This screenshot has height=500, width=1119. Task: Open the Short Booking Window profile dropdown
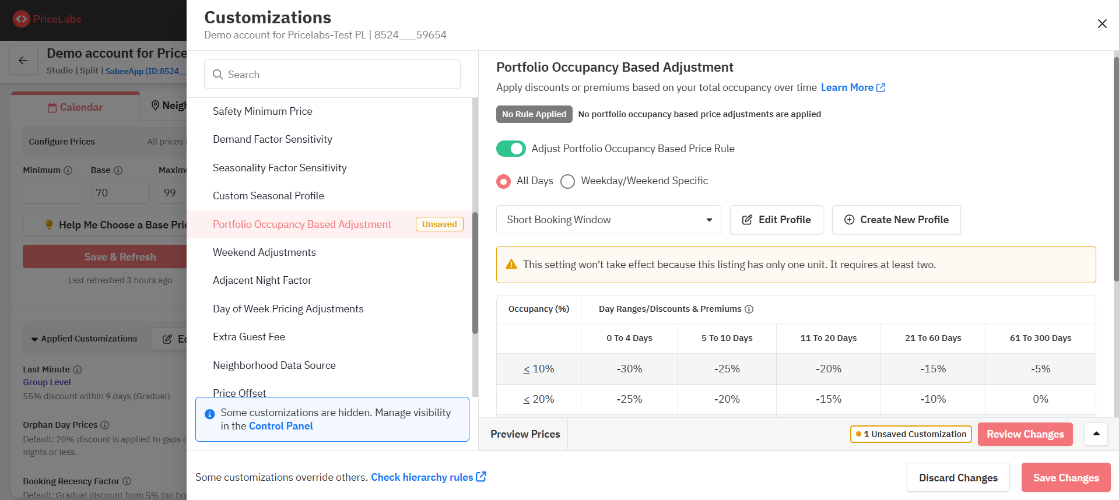(x=608, y=220)
